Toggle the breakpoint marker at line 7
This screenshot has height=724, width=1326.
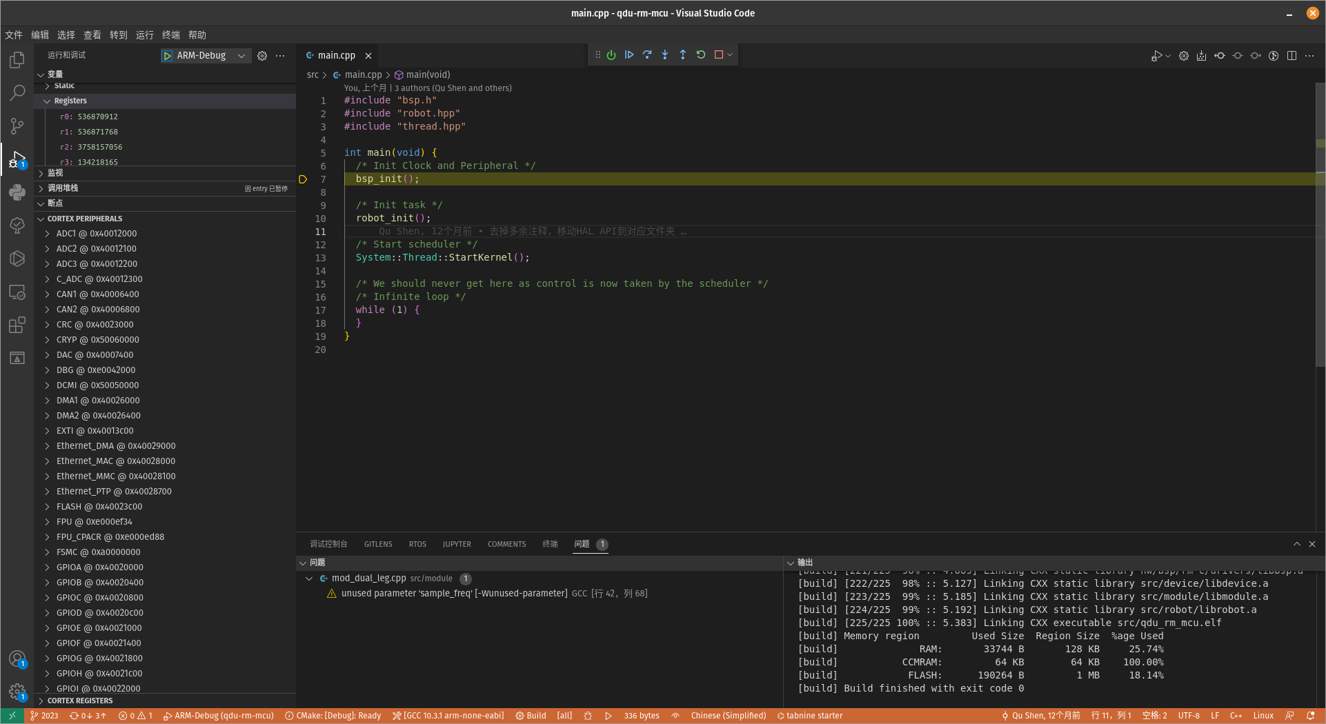[303, 179]
